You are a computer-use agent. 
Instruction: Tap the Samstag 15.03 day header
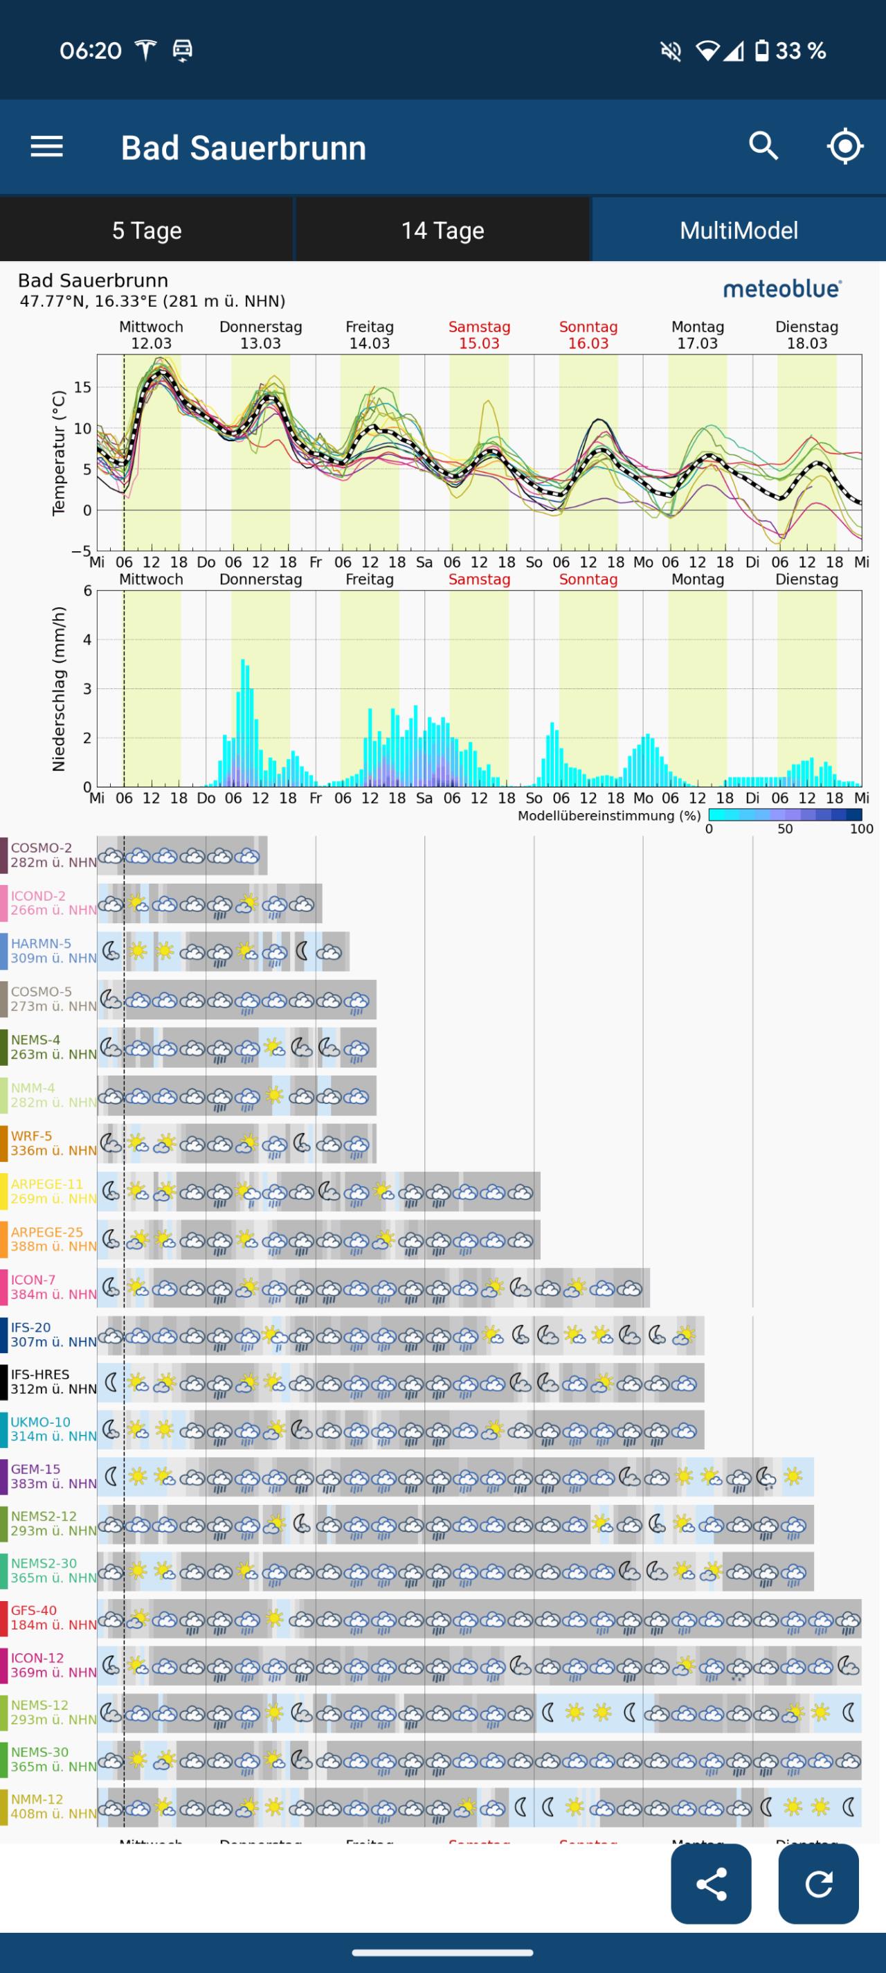click(x=478, y=334)
